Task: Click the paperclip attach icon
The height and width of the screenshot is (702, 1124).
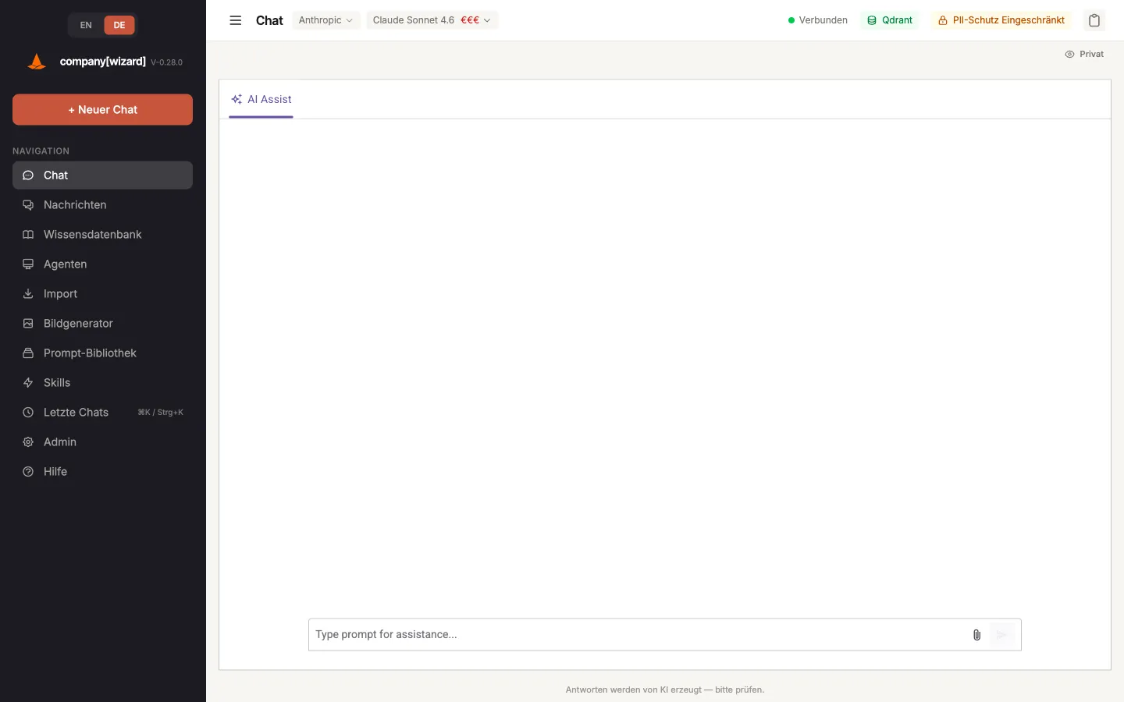Action: pyautogui.click(x=976, y=635)
